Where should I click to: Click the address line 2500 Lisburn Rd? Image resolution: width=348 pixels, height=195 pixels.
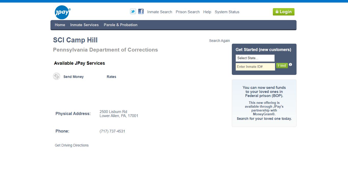coord(113,112)
